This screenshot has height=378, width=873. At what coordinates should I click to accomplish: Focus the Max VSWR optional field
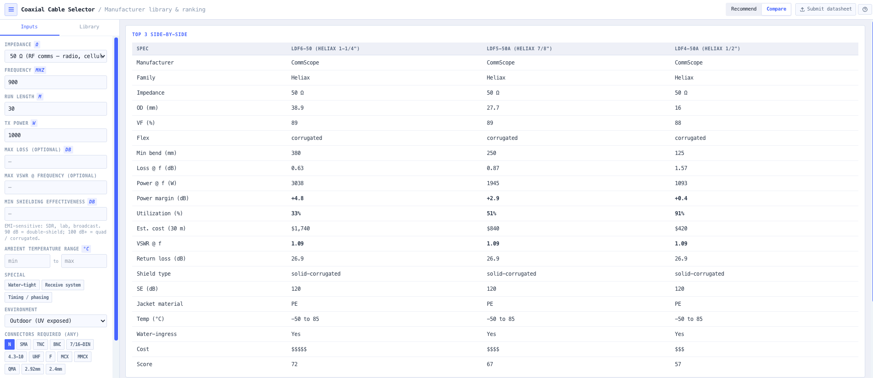[56, 187]
